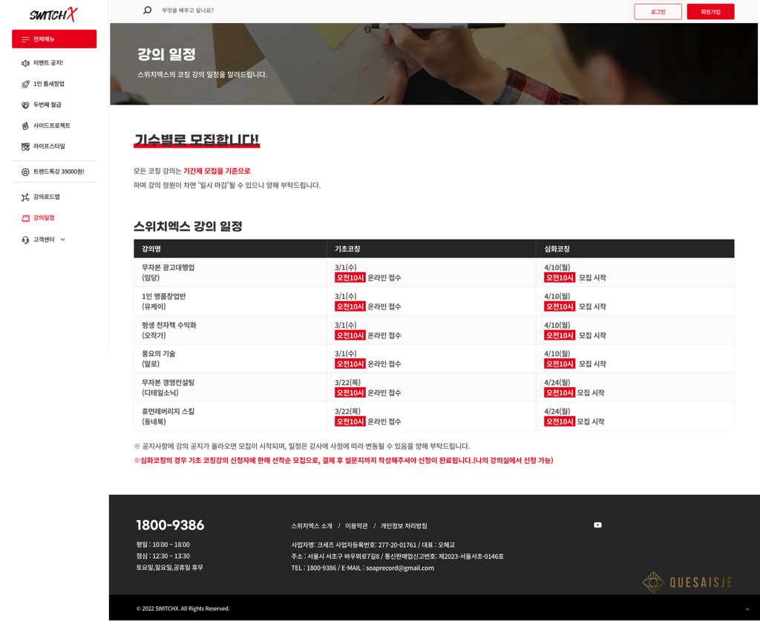The image size is (760, 621).
Task: Click the SWITCHX logo
Action: point(53,15)
